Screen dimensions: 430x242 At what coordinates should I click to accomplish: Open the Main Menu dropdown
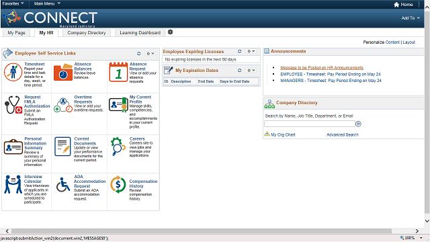(47, 3)
